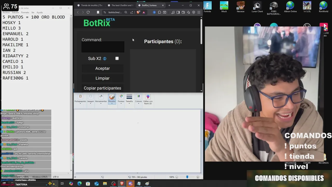
Task: Switch to the Tienda de imothis tab
Action: pos(90,5)
